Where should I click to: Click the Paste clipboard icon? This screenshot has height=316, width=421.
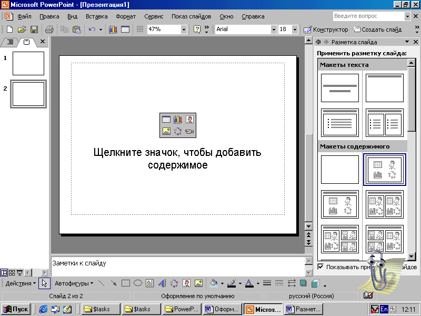tap(77, 29)
